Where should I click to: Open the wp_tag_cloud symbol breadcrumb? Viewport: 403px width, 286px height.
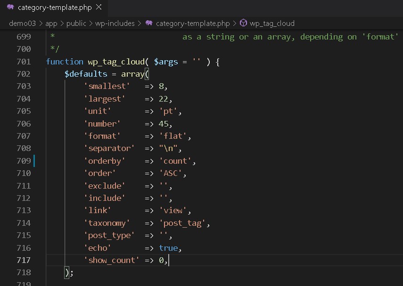click(x=272, y=23)
